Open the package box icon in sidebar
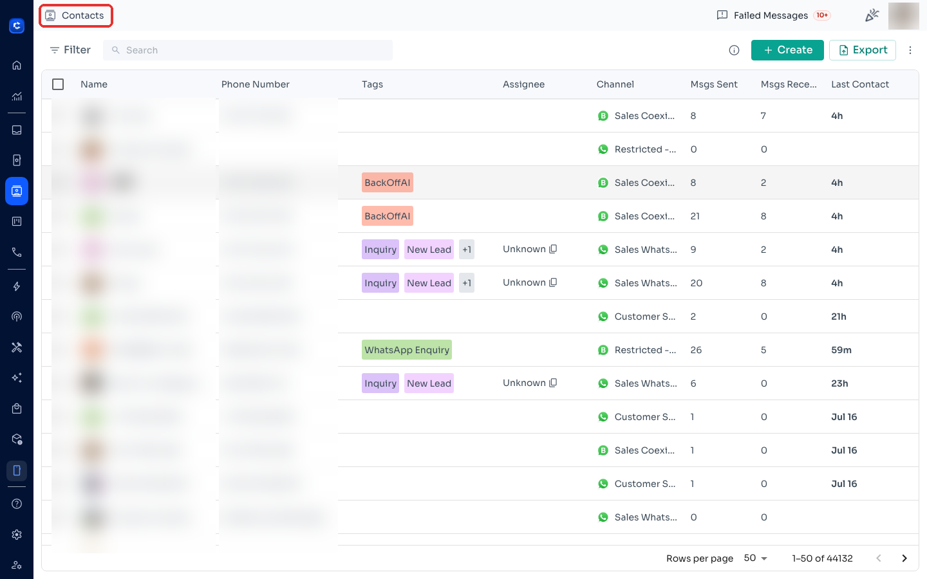This screenshot has width=927, height=579. click(x=17, y=439)
